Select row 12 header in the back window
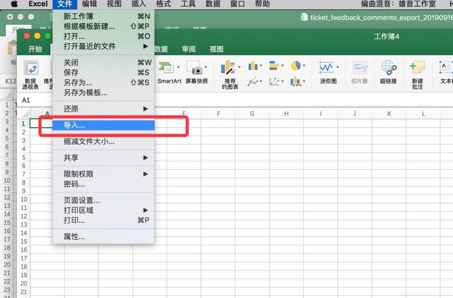The height and width of the screenshot is (298, 453). [7, 198]
